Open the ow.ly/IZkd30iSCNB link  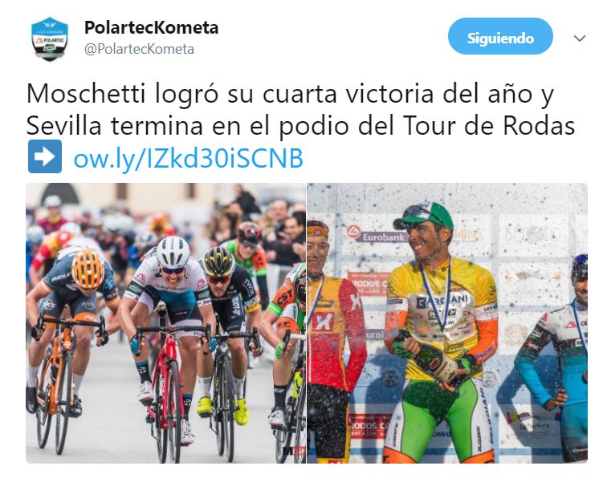188,158
